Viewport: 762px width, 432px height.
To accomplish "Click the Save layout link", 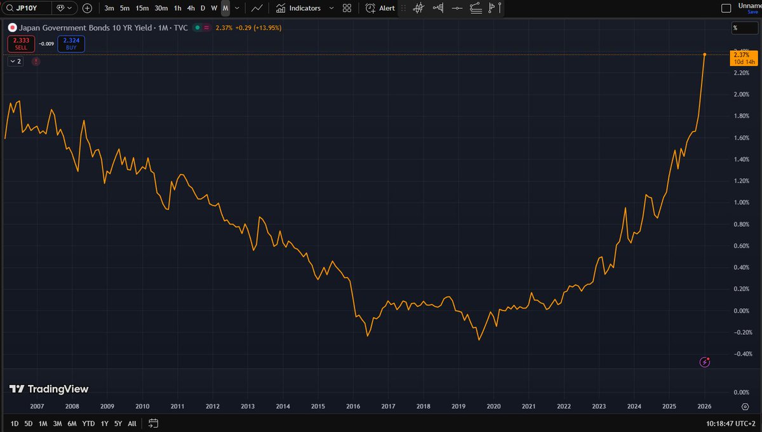I will point(753,11).
